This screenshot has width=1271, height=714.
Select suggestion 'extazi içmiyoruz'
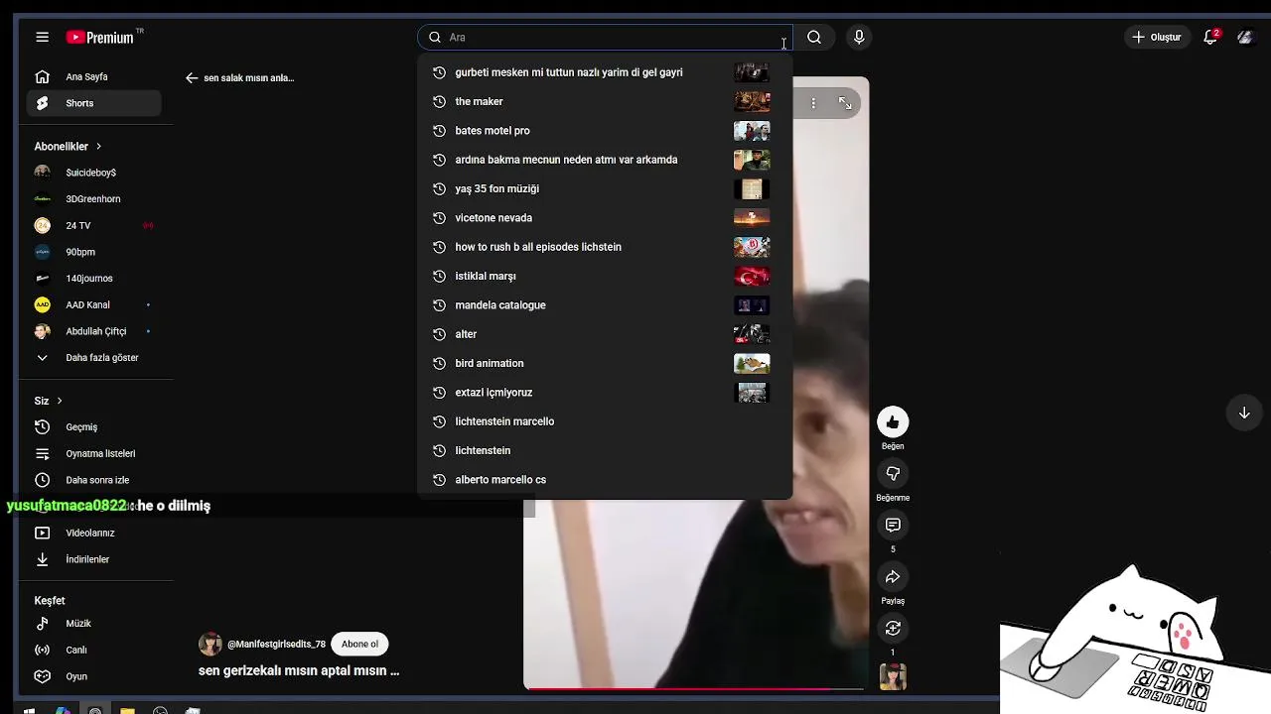(x=605, y=392)
